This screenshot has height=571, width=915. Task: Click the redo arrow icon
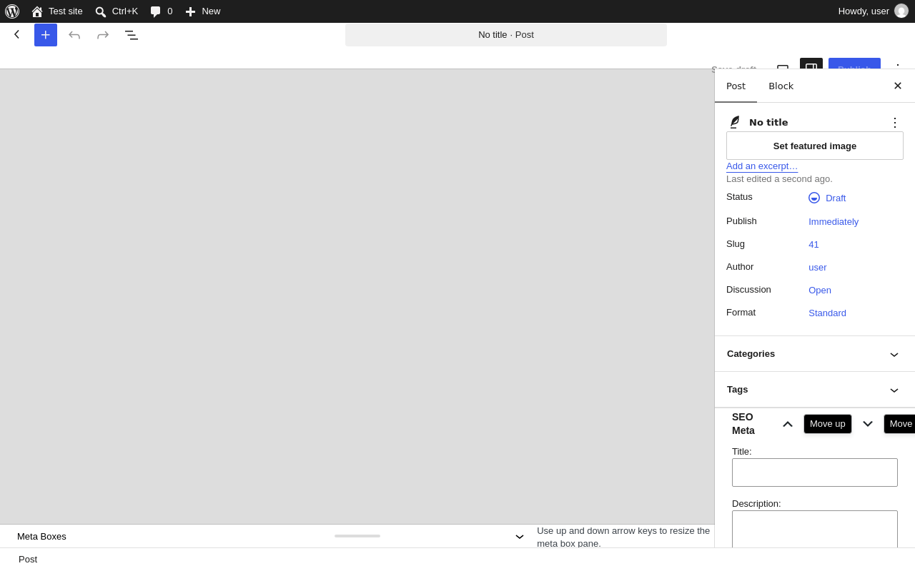pos(103,35)
